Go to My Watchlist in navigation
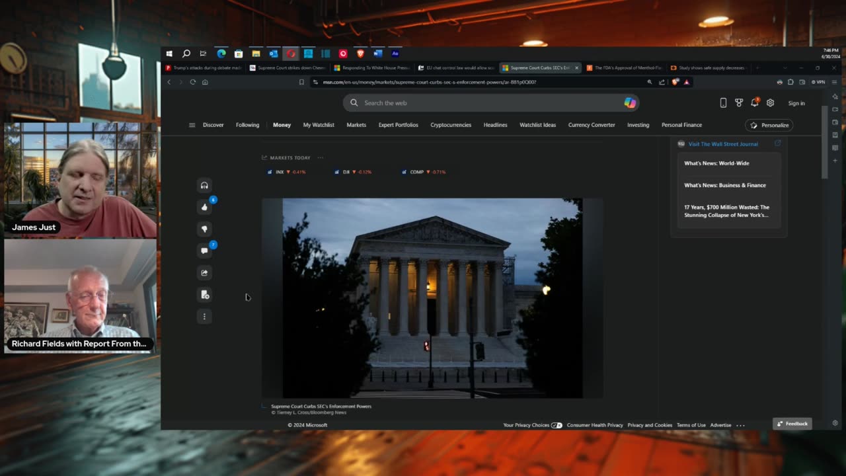The width and height of the screenshot is (846, 476). pos(319,125)
